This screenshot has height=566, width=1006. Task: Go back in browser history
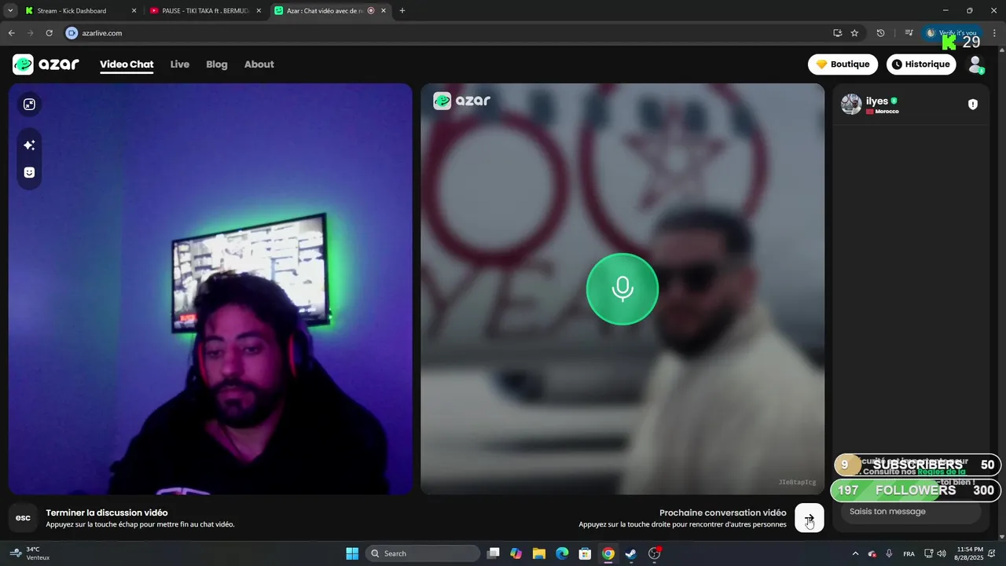click(11, 33)
